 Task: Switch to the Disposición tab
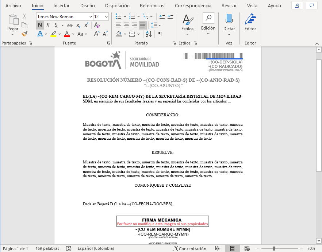tap(117, 6)
